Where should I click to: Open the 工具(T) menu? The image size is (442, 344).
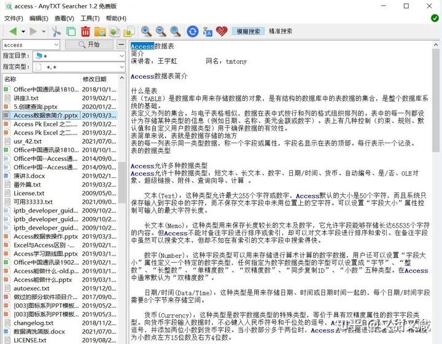90,18
